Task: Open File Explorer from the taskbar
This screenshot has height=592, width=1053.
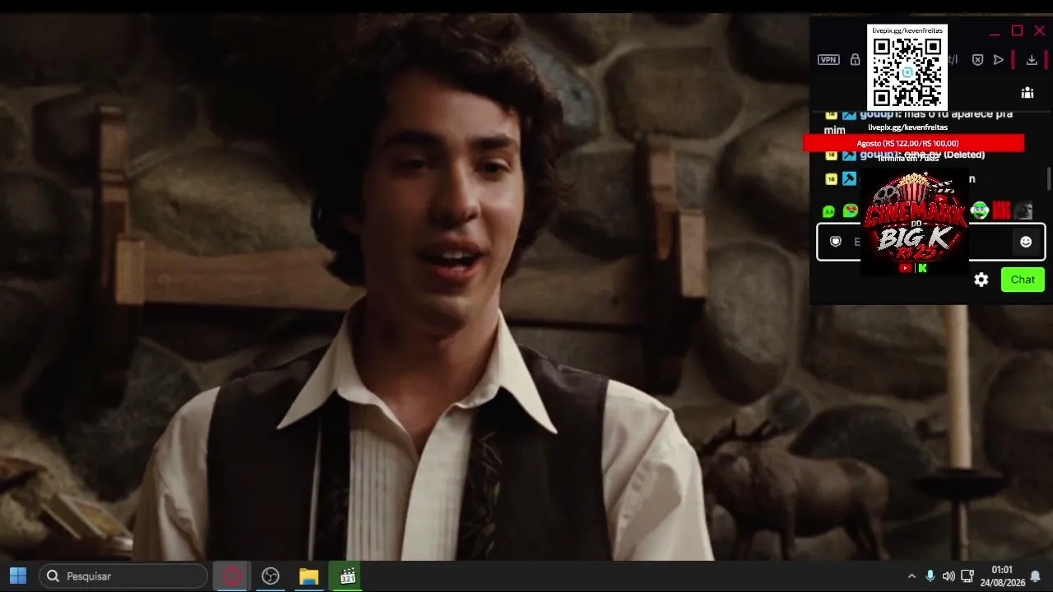Action: (308, 576)
